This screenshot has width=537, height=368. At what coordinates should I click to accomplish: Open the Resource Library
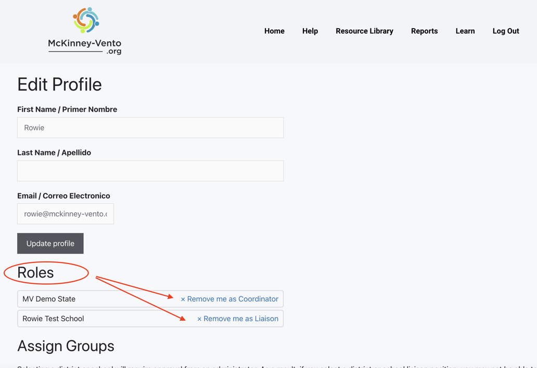tap(364, 31)
